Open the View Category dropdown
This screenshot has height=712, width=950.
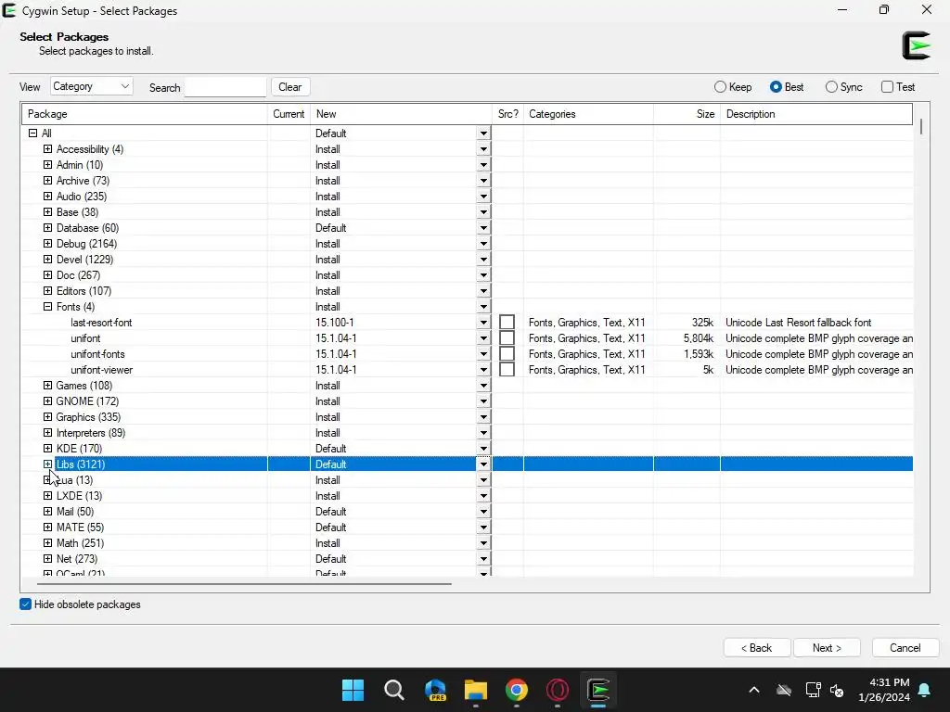(92, 86)
